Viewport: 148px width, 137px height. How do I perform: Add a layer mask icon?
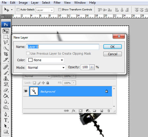pyautogui.click(x=81, y=111)
